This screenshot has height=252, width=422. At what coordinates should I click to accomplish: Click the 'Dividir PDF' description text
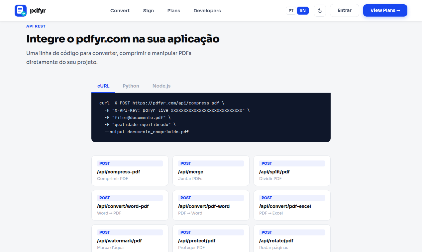point(270,179)
